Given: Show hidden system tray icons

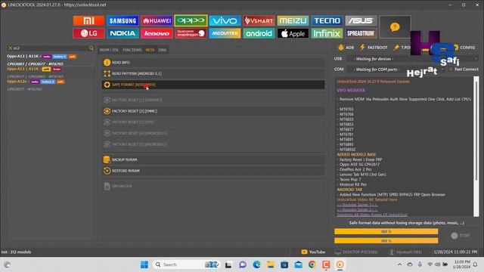Looking at the screenshot, I should pyautogui.click(x=400, y=264).
